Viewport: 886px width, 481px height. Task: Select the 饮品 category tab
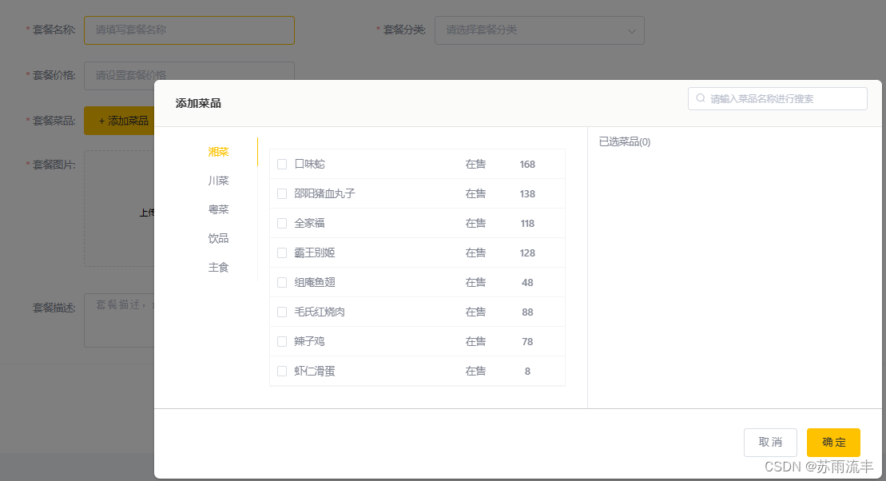(x=219, y=238)
